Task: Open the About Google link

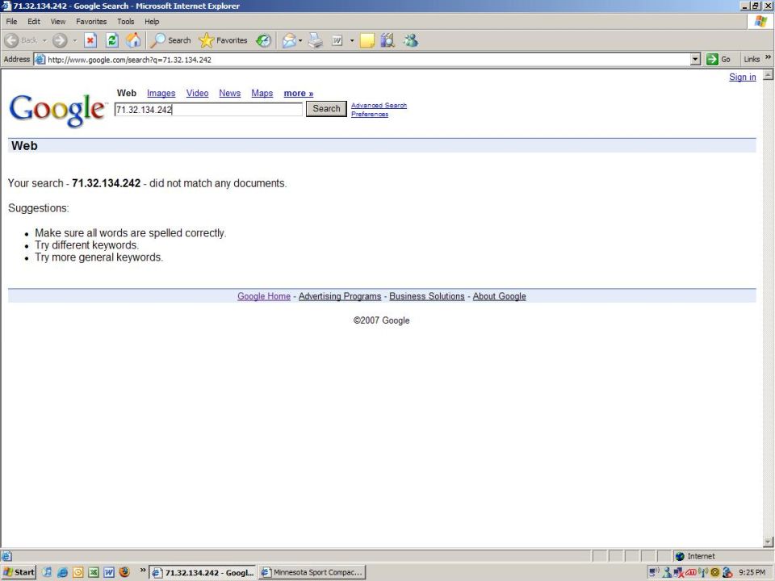Action: tap(499, 296)
